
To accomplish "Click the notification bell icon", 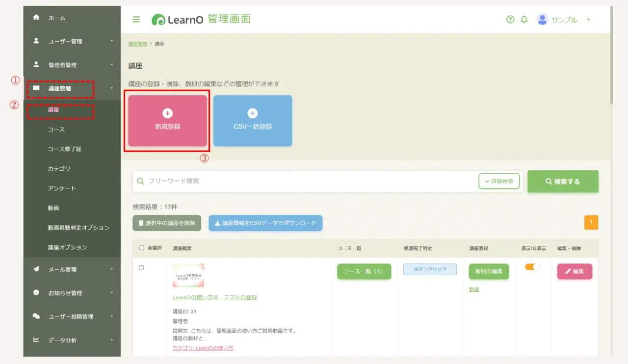I will click(524, 20).
